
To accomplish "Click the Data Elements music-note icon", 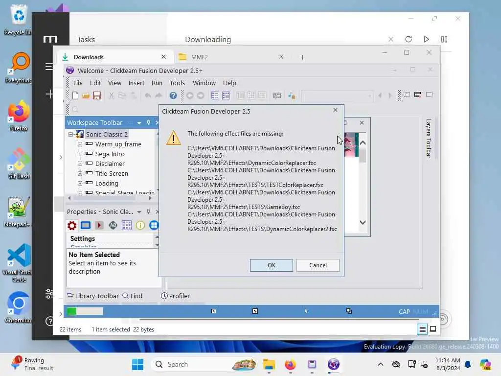I will click(292, 95).
